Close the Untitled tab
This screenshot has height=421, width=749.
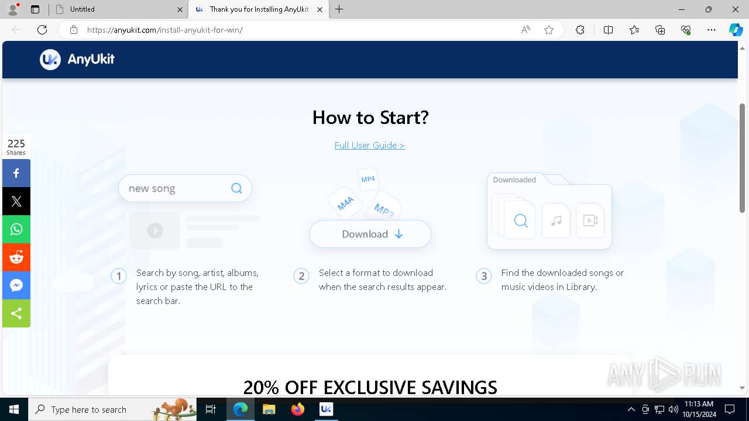click(x=180, y=9)
